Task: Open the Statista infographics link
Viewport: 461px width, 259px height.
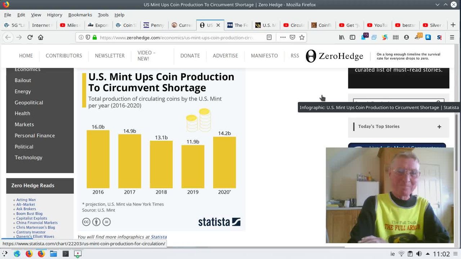Action: coord(158,237)
